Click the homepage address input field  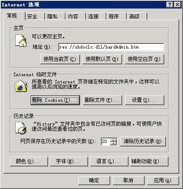coord(111,47)
